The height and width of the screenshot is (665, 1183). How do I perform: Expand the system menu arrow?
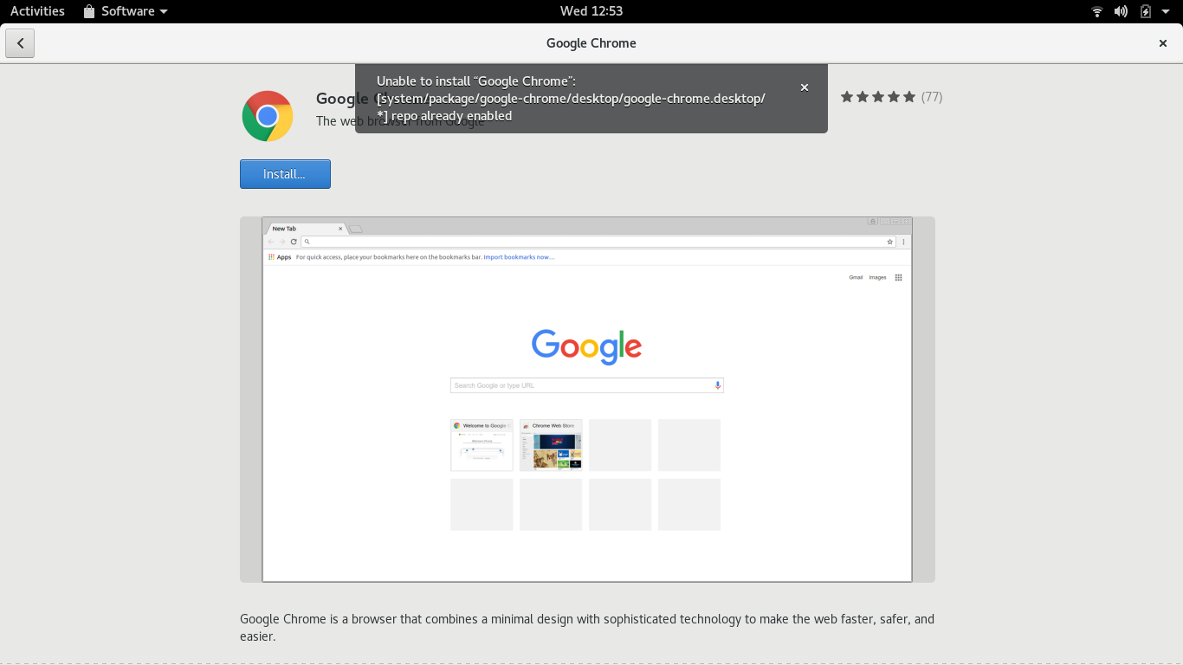(1167, 11)
